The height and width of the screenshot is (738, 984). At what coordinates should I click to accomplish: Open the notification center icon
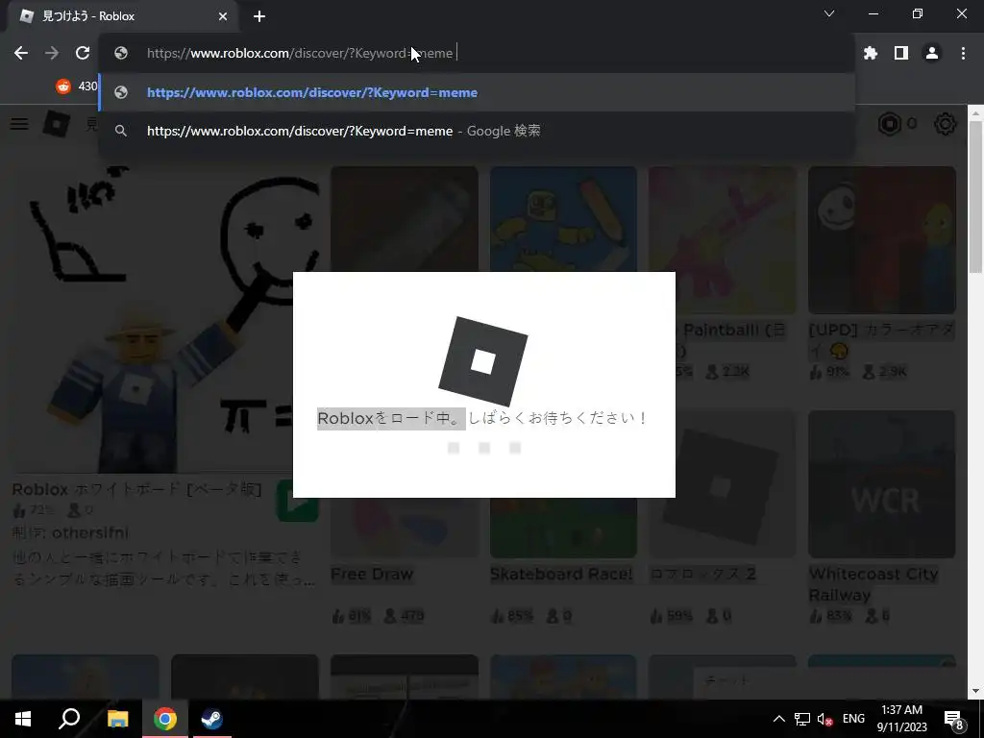[954, 720]
